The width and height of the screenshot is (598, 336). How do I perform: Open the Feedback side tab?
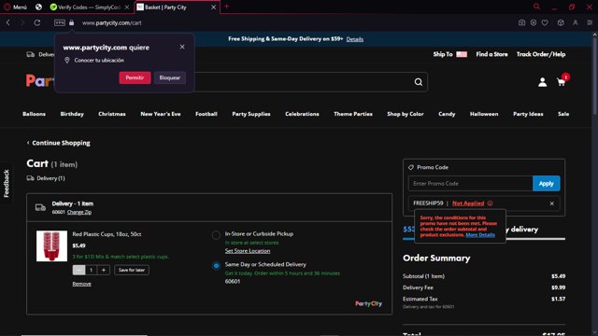(x=7, y=183)
